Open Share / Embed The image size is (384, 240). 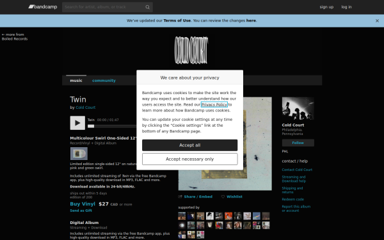(198, 196)
